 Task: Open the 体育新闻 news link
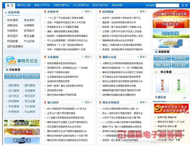pos(14,112)
